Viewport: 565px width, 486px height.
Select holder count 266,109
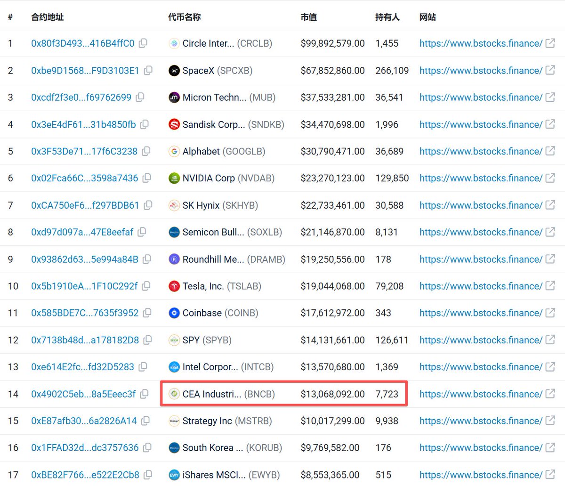click(x=392, y=70)
